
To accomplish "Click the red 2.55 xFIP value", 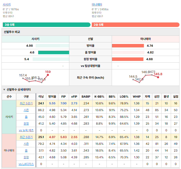I will pyautogui.click(x=74, y=137).
